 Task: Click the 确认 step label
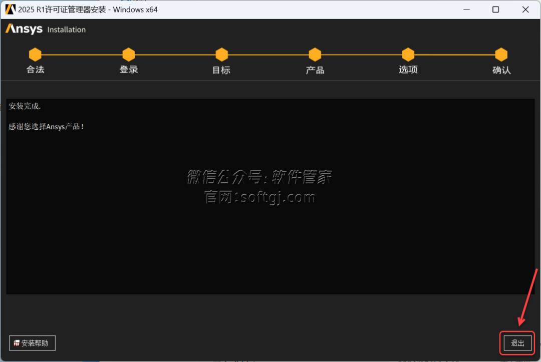click(x=501, y=70)
